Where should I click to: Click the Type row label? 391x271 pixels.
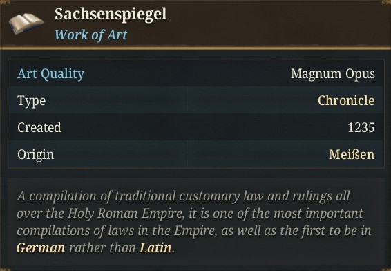31,101
